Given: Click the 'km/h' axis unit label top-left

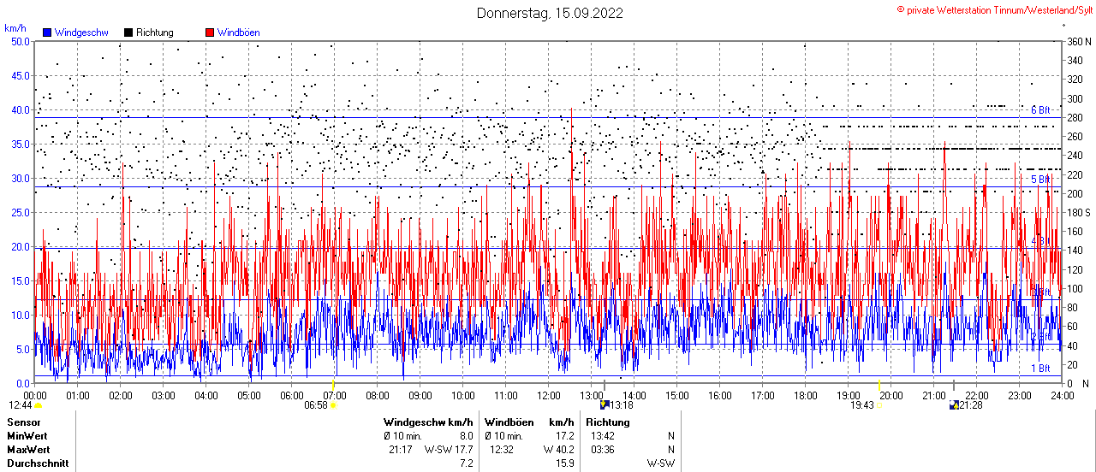Looking at the screenshot, I should (15, 28).
